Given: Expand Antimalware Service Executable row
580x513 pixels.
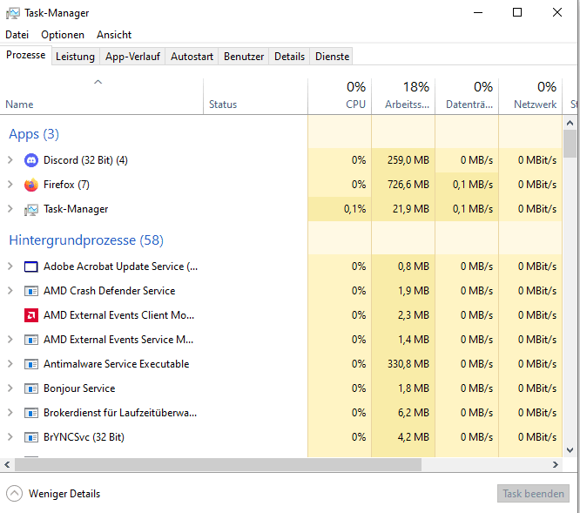Looking at the screenshot, I should 10,364.
